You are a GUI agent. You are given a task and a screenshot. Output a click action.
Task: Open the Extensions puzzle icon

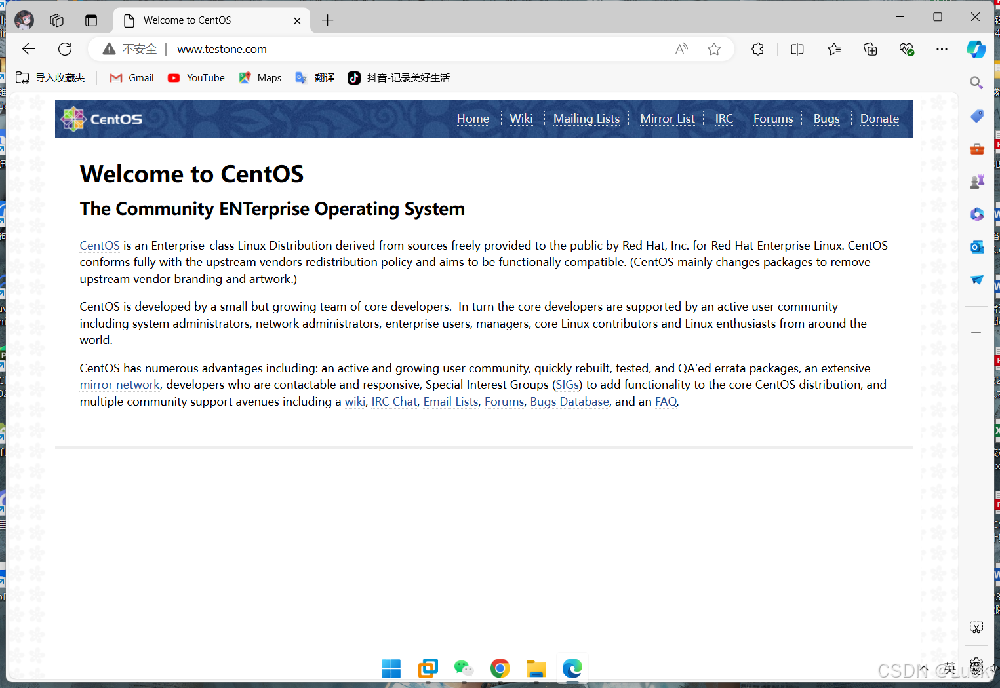[758, 49]
